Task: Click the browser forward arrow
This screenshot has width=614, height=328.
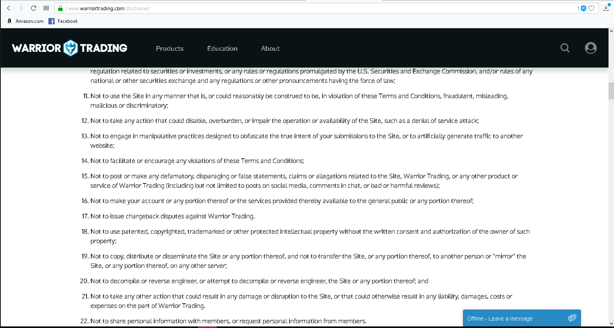Action: point(21,8)
